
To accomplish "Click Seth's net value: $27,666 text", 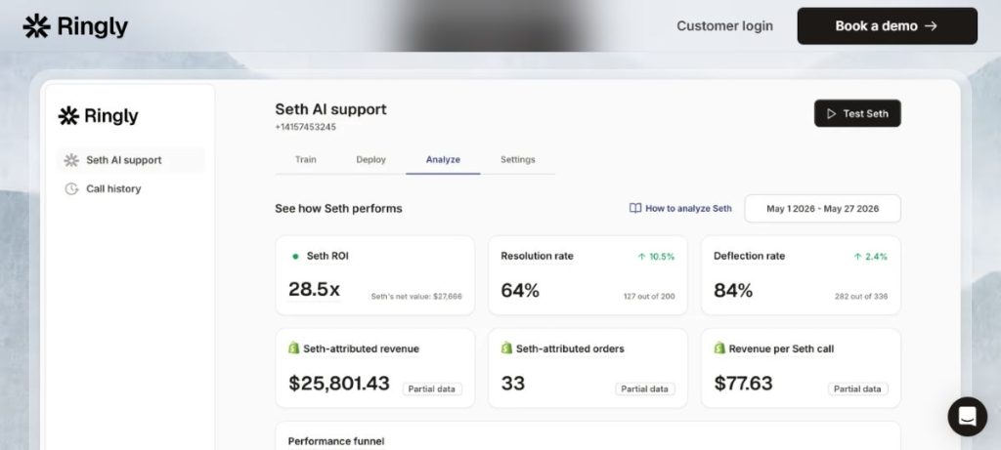I will tap(416, 297).
